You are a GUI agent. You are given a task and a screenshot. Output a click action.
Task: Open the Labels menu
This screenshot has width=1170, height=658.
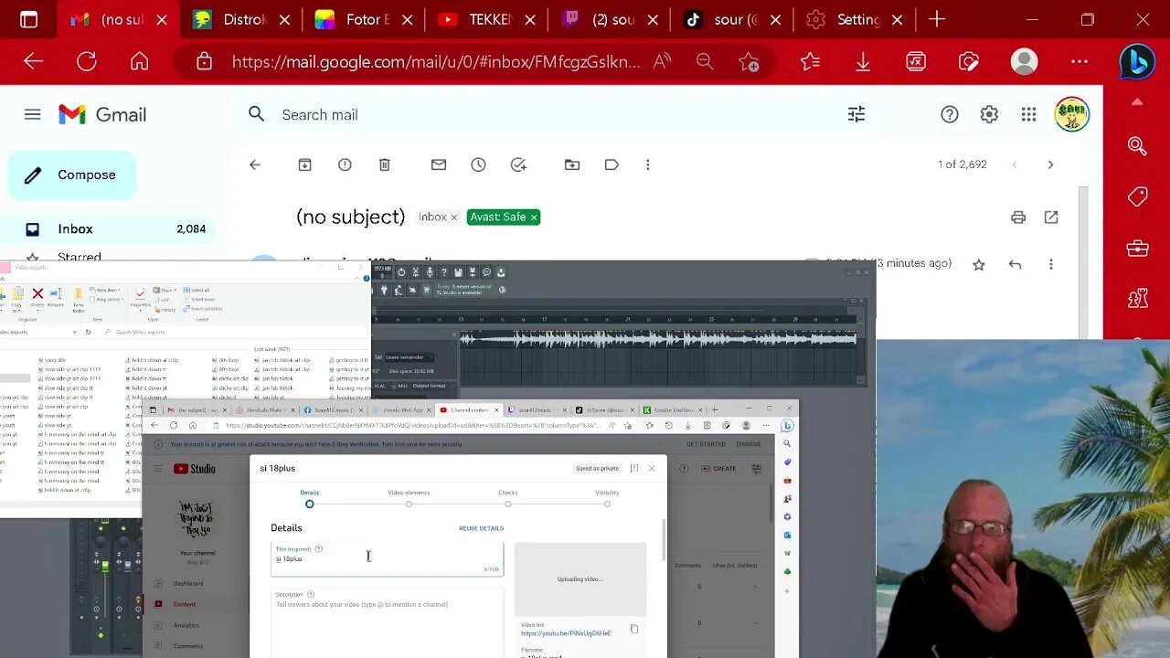(x=612, y=164)
